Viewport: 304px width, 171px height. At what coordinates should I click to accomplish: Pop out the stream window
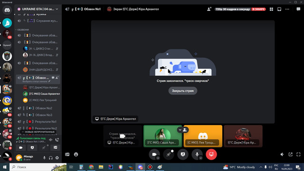tap(290, 154)
